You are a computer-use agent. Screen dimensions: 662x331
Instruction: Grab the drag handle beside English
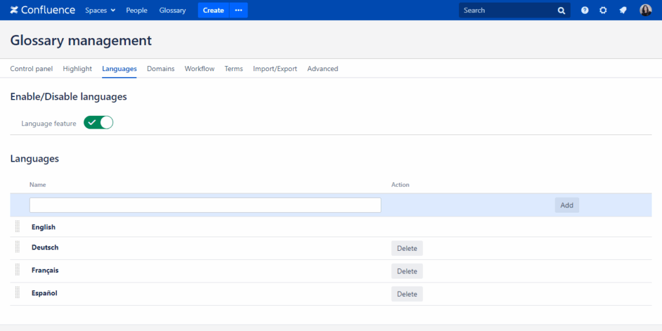point(17,227)
